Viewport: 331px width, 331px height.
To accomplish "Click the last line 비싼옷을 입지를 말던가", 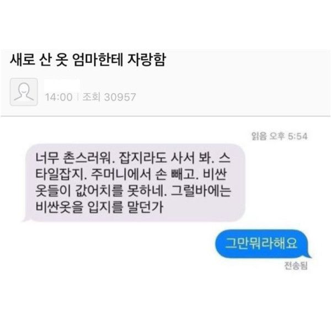I will (x=99, y=207).
